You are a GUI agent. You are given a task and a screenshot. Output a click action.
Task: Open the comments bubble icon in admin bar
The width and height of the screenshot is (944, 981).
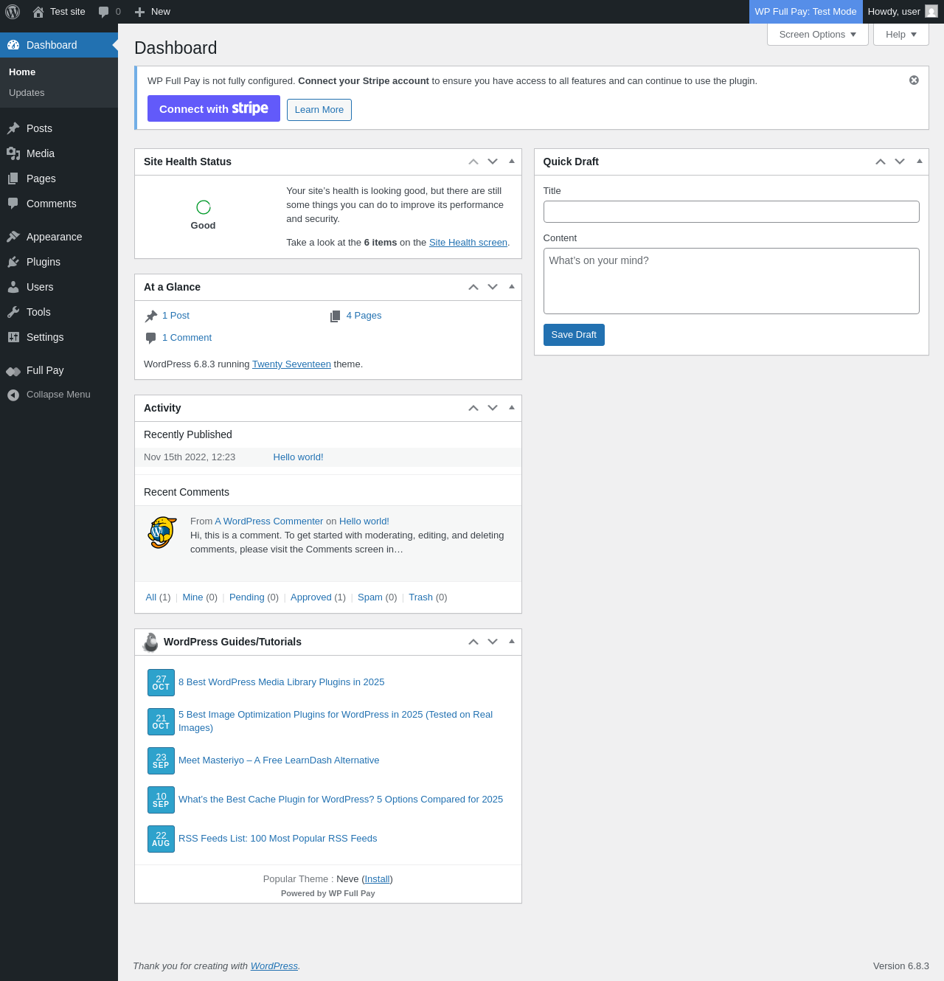tap(104, 12)
